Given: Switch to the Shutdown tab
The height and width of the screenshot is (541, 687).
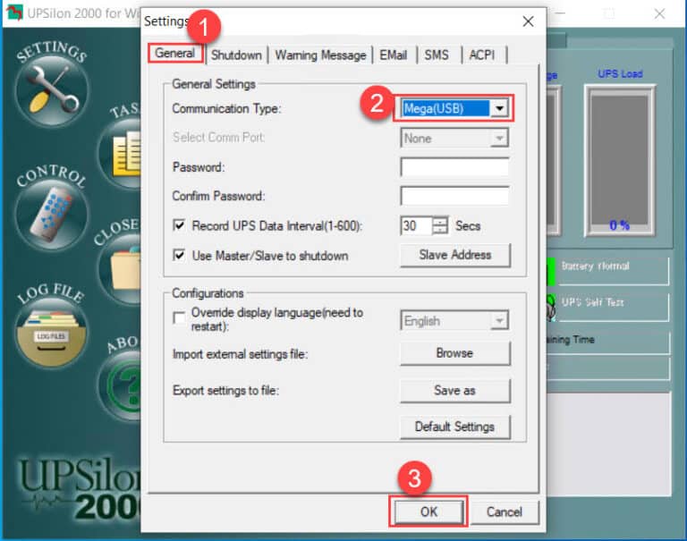Looking at the screenshot, I should point(236,55).
